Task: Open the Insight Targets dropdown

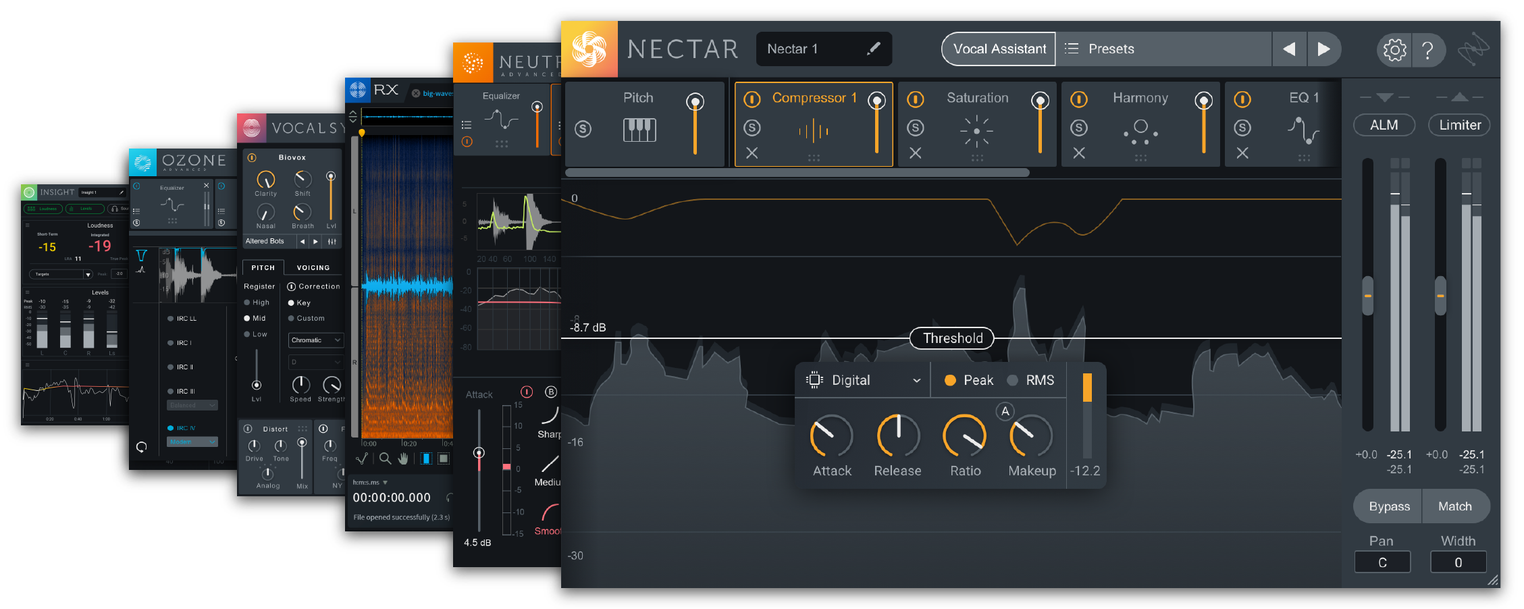Action: pyautogui.click(x=60, y=274)
